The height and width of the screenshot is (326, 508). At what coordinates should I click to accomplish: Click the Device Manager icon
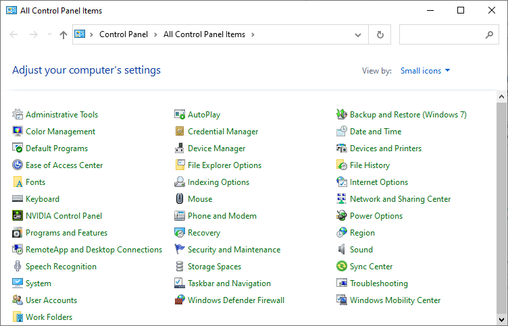click(x=180, y=148)
